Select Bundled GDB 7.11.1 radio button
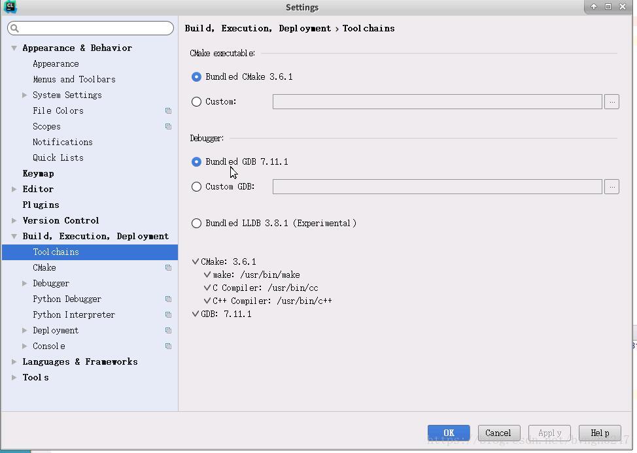Screen dimensions: 637x453 click(x=196, y=162)
